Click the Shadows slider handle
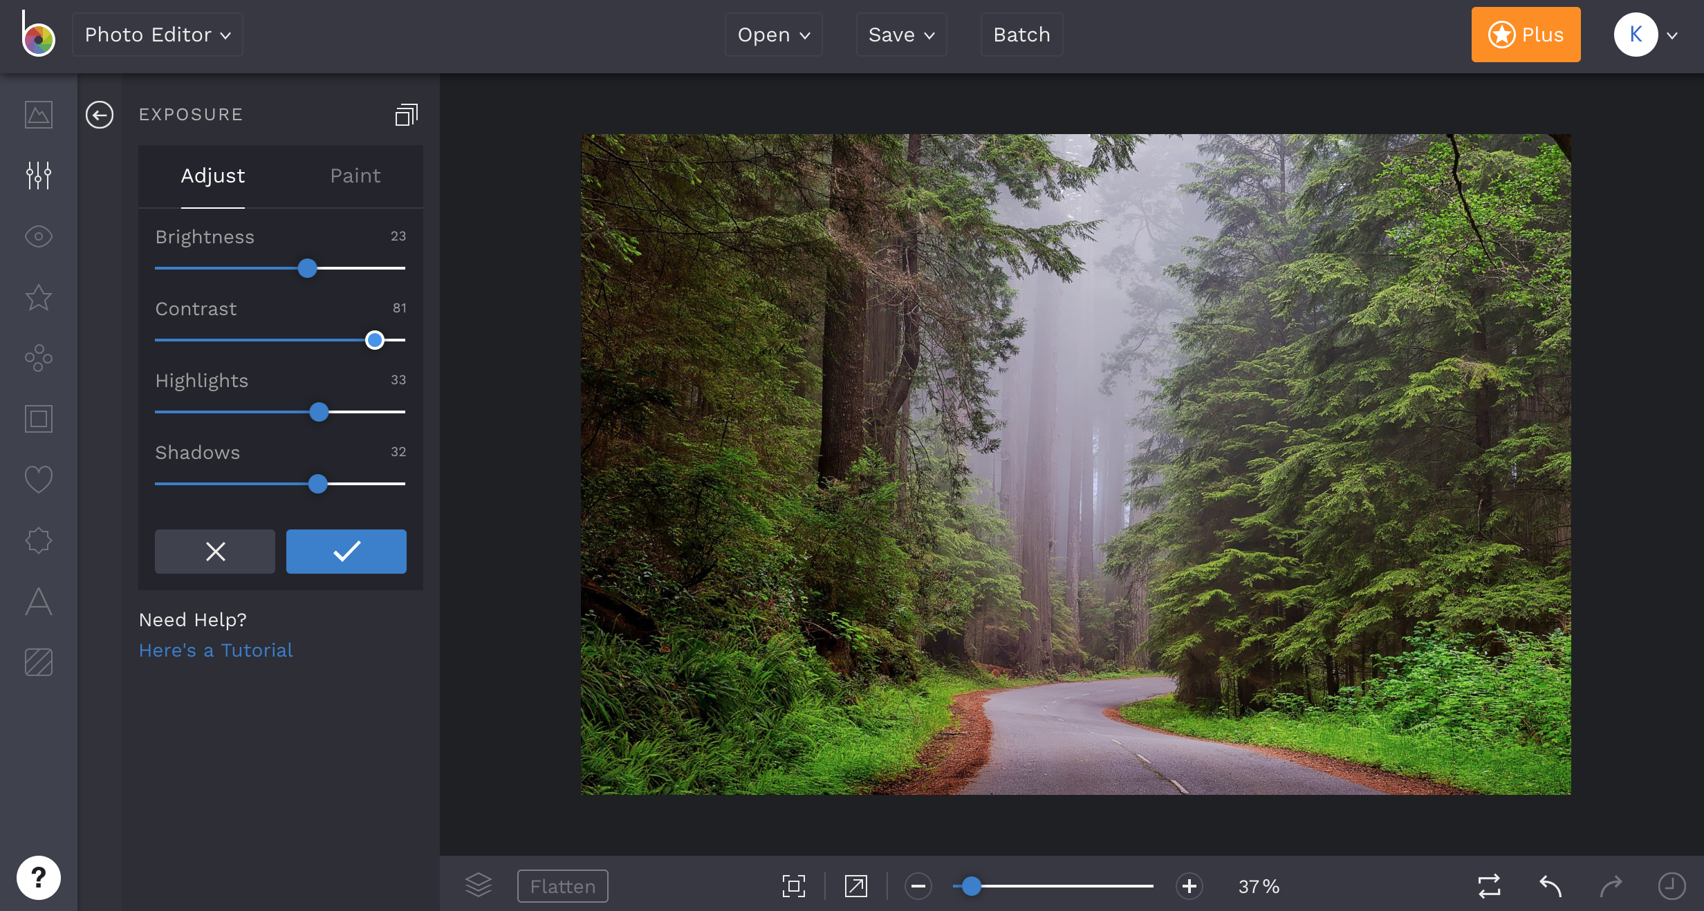The width and height of the screenshot is (1704, 911). [x=318, y=484]
